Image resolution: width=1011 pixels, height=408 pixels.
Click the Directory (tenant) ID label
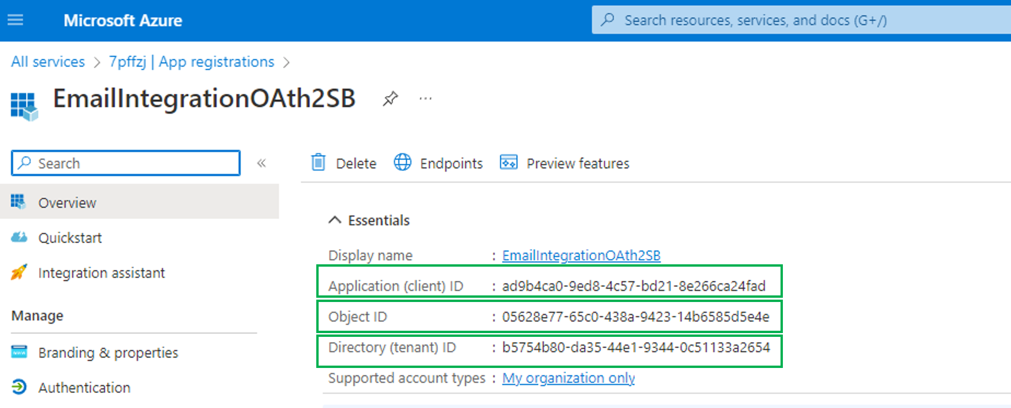coord(392,347)
